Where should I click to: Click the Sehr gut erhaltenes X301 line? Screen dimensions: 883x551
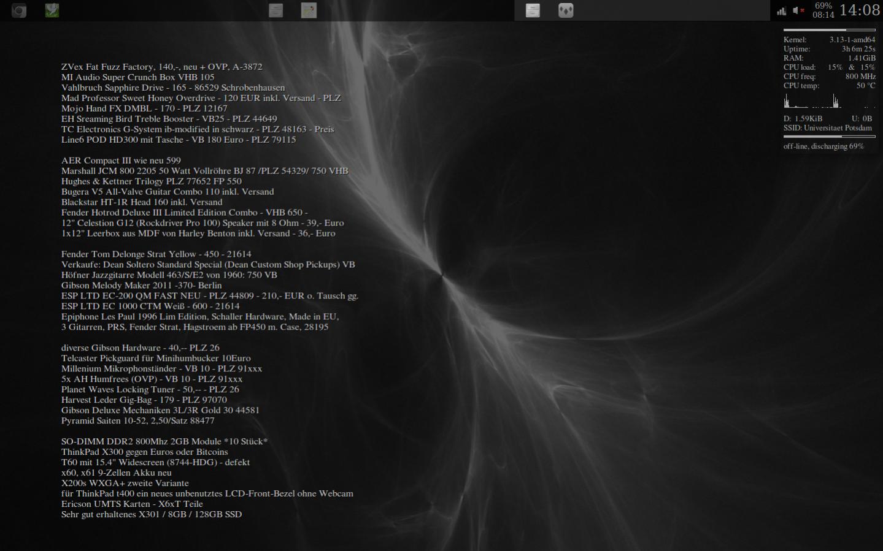coord(152,515)
